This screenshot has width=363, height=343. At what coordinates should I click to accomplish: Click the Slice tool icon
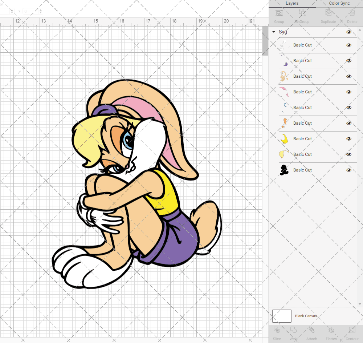point(277,330)
